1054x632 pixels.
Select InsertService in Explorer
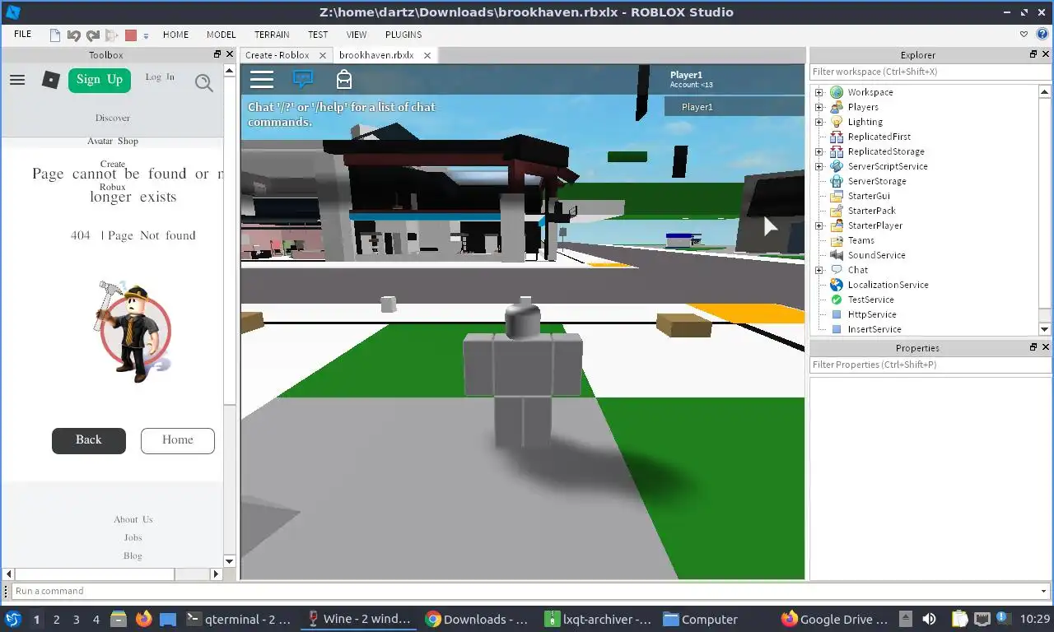[874, 329]
